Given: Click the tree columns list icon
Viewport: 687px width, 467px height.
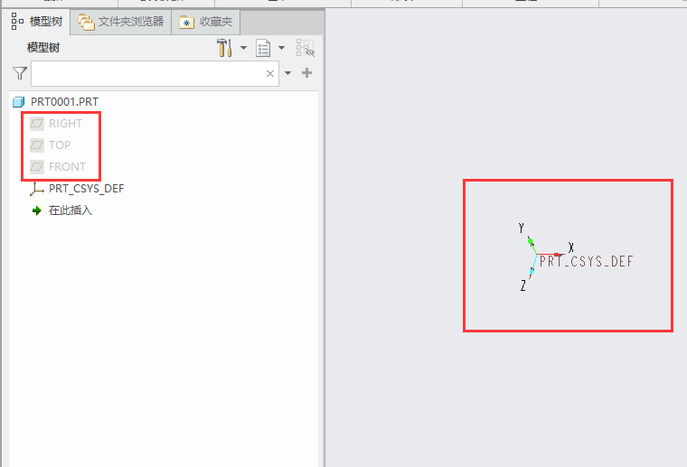Looking at the screenshot, I should (263, 48).
